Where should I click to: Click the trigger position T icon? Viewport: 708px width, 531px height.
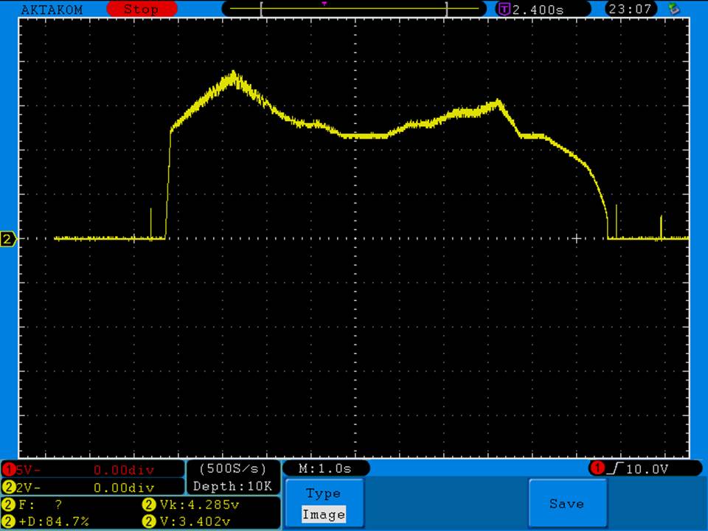click(504, 10)
